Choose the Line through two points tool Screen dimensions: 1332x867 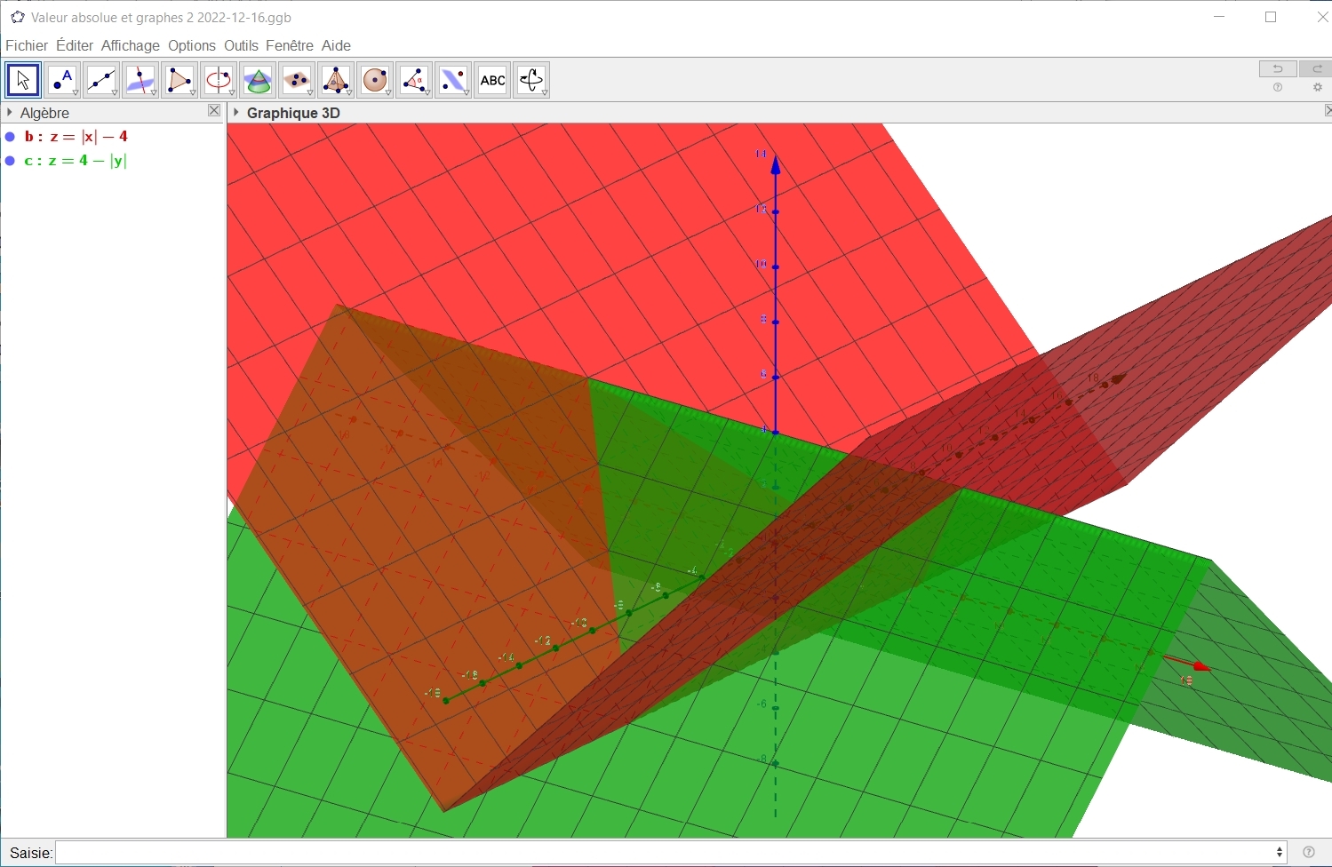click(x=101, y=80)
